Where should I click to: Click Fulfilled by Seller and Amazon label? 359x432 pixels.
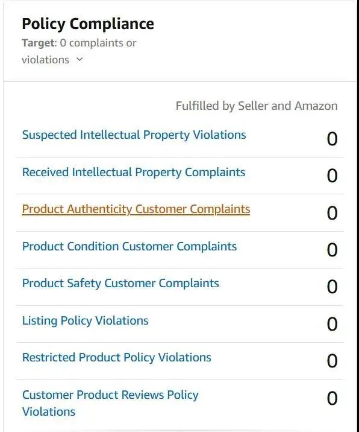257,106
